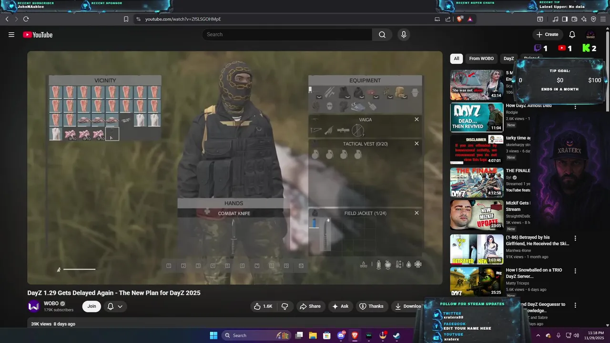Click the page vertical scrollbar
Viewport: 610px width, 343px height.
607,71
